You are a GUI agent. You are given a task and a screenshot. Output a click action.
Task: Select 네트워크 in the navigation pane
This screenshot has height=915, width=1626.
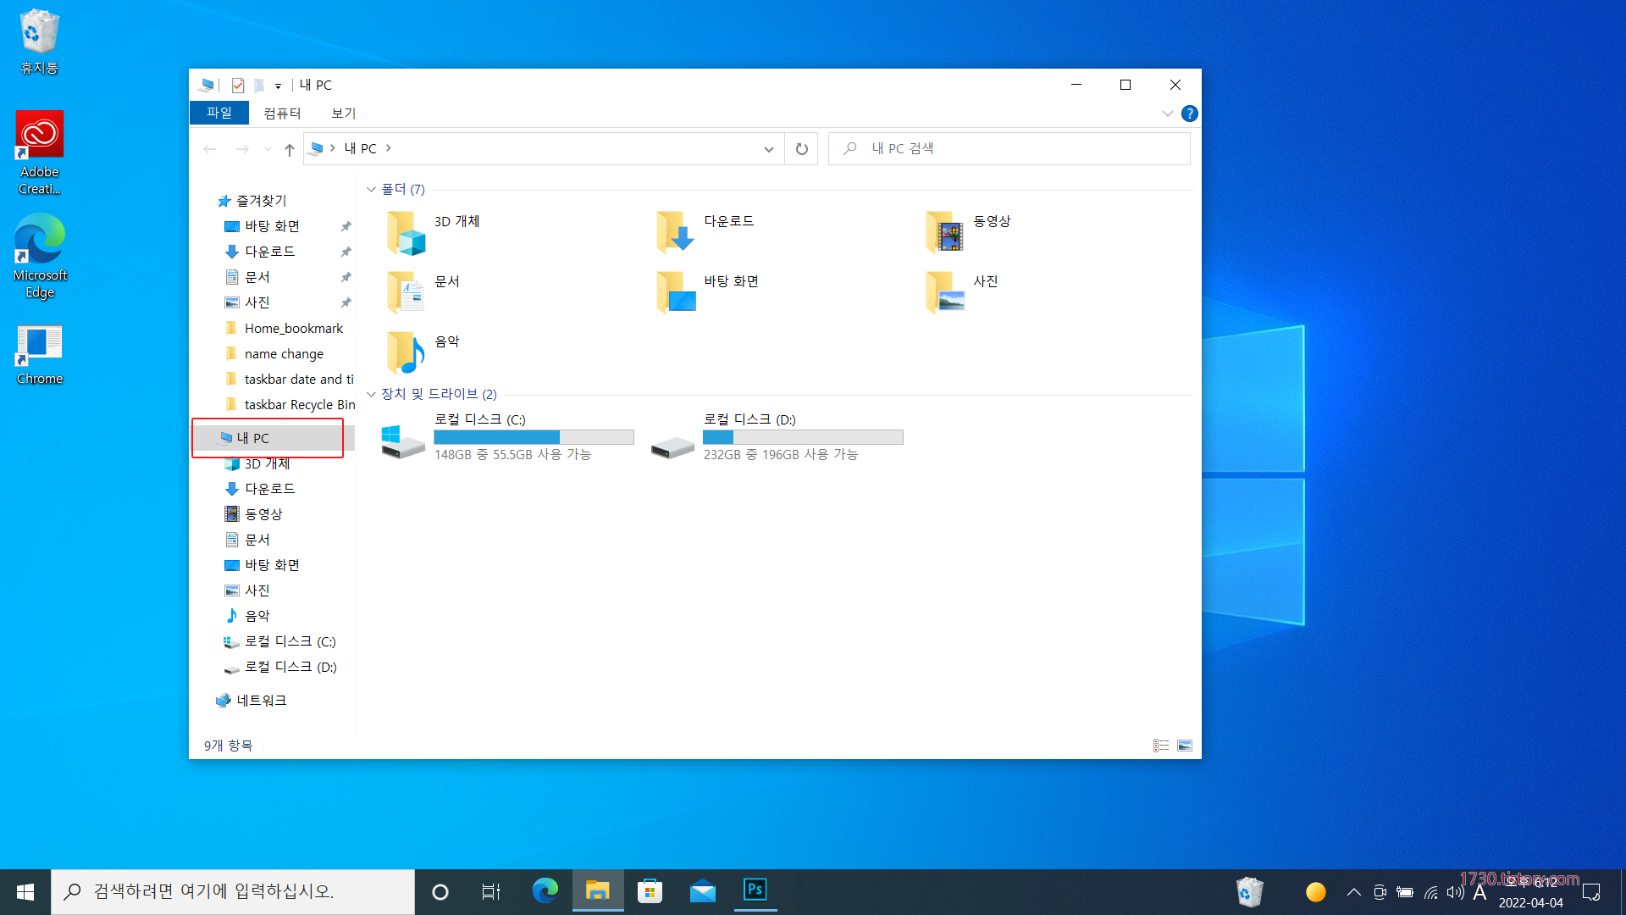261,701
